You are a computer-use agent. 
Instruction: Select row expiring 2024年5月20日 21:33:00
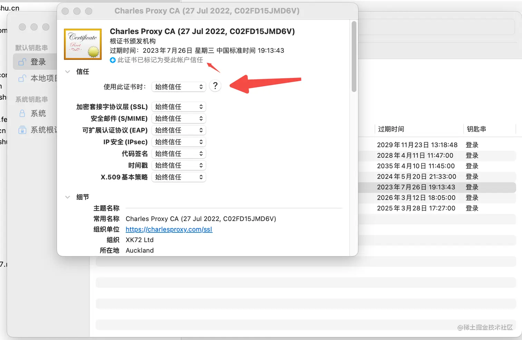point(437,177)
